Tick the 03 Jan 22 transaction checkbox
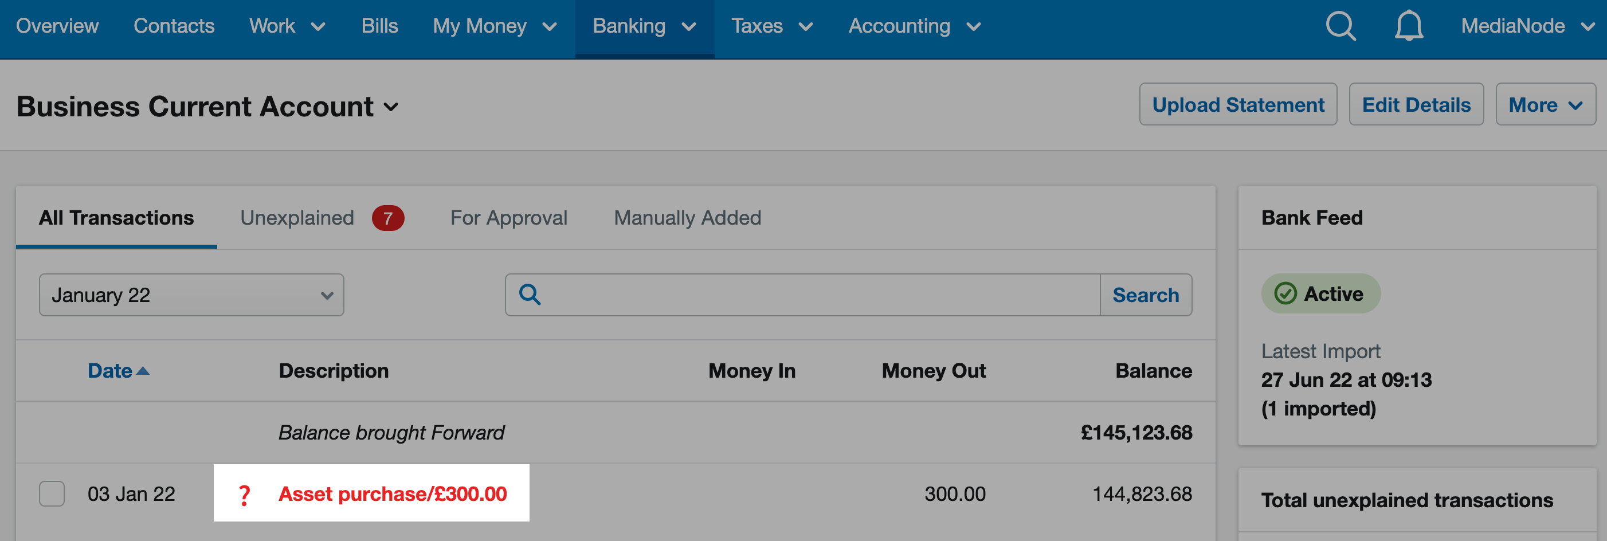The width and height of the screenshot is (1607, 541). pyautogui.click(x=52, y=493)
